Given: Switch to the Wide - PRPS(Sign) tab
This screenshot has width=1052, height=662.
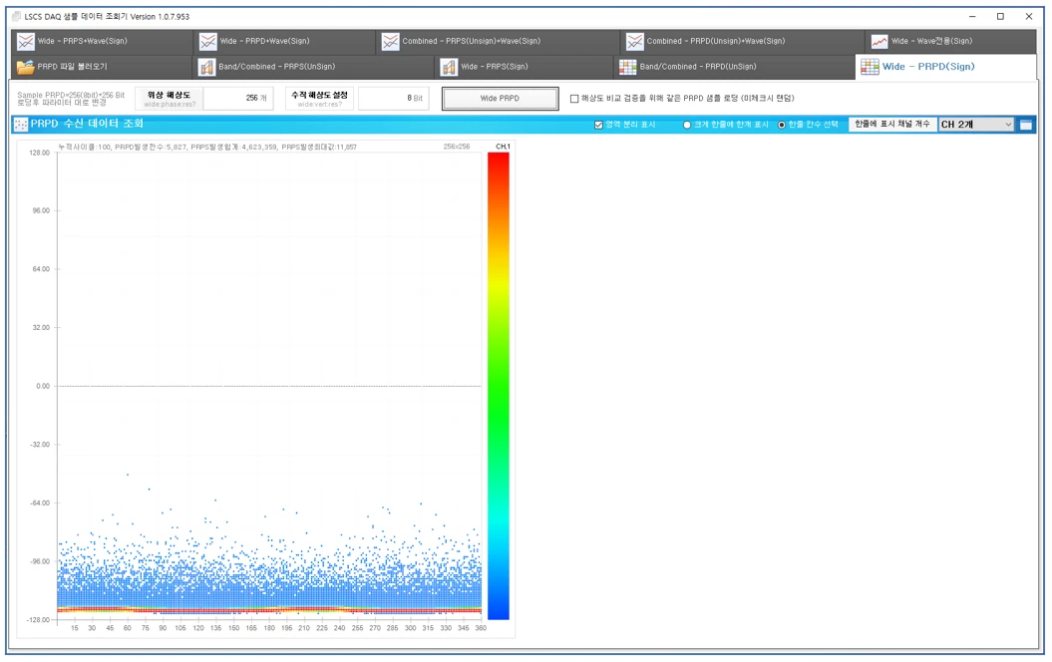Looking at the screenshot, I should point(524,67).
